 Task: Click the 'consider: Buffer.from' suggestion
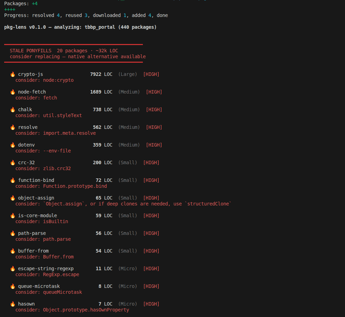pos(44,257)
